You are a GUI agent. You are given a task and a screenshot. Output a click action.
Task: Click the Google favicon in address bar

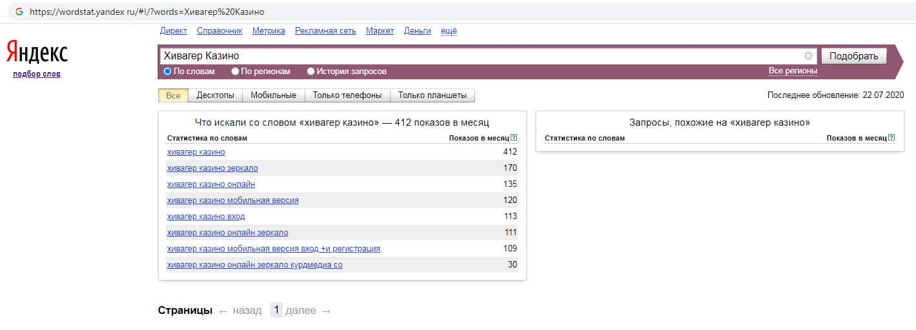click(x=19, y=12)
